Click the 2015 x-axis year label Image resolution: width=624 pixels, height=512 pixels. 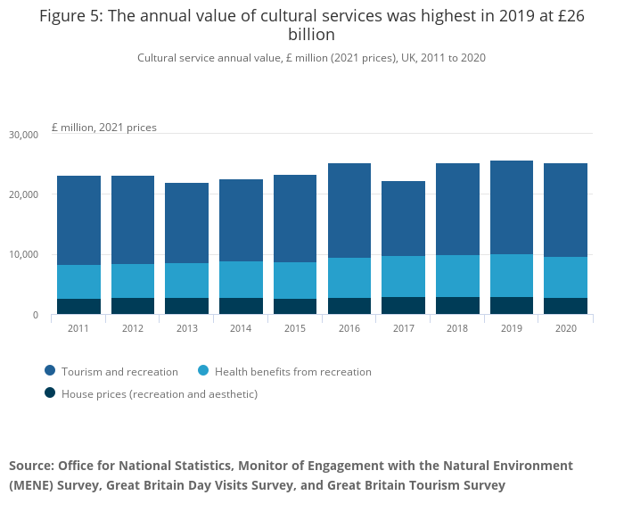click(x=295, y=328)
